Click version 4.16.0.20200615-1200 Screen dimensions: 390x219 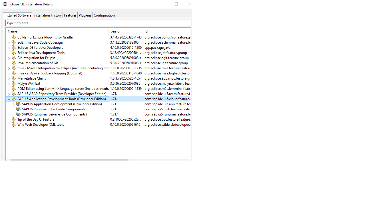(x=126, y=48)
